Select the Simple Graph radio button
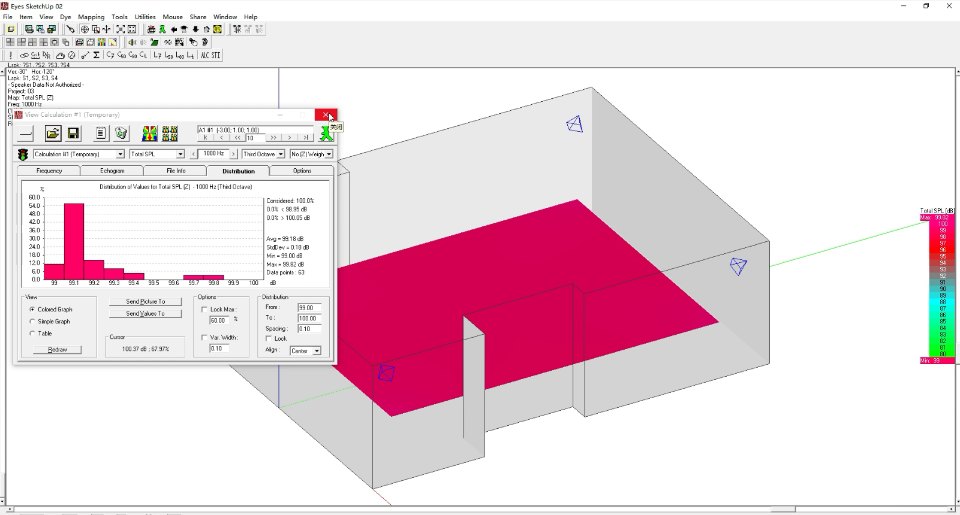 click(x=32, y=322)
